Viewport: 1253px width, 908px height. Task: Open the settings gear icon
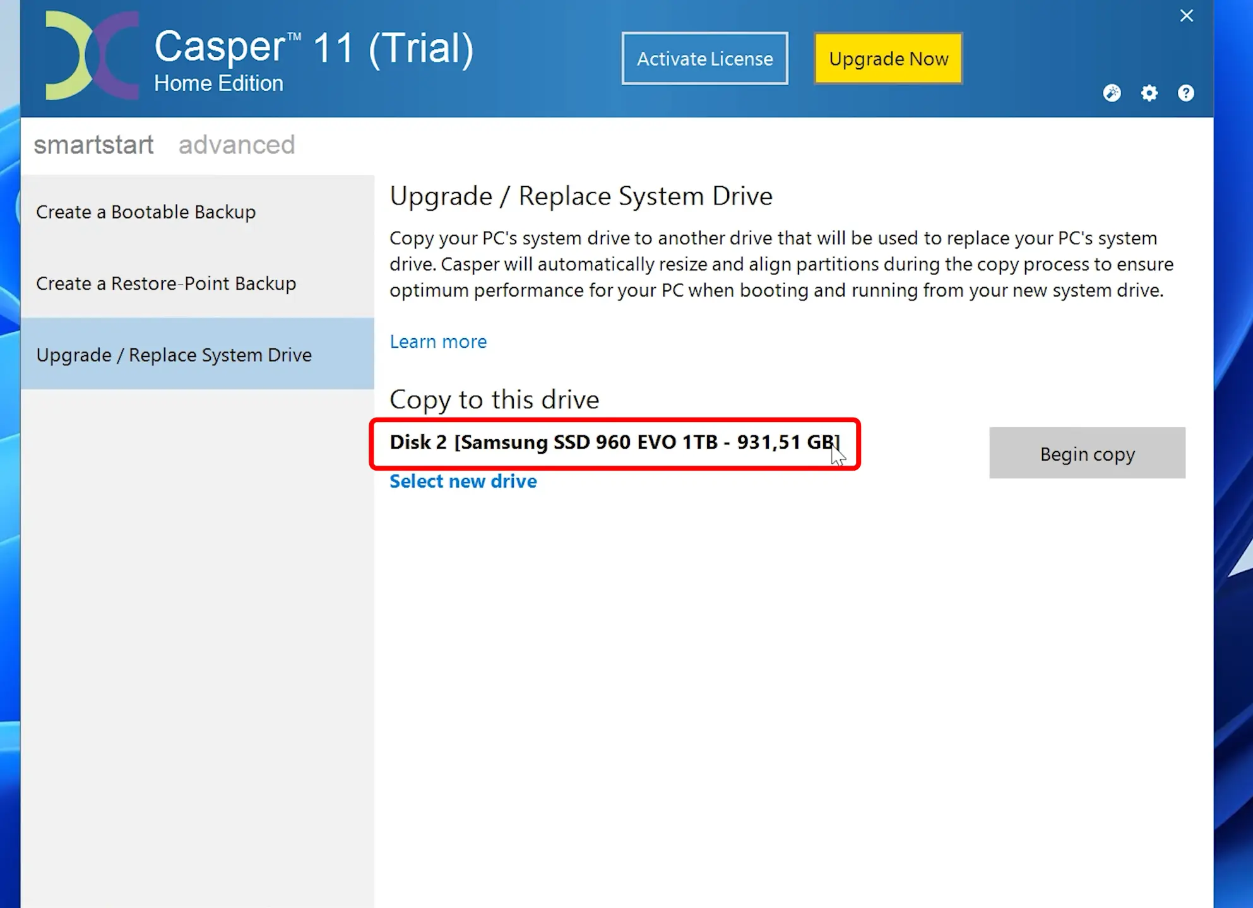click(x=1149, y=93)
